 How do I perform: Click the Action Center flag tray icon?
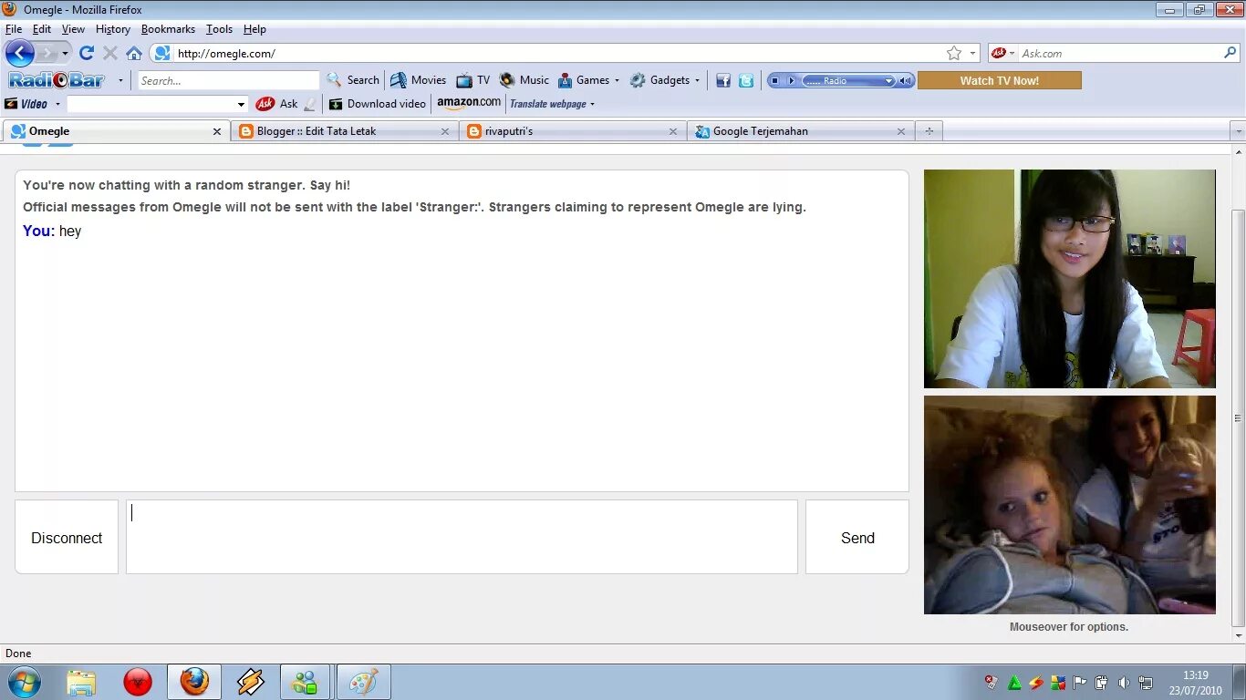pyautogui.click(x=1080, y=682)
